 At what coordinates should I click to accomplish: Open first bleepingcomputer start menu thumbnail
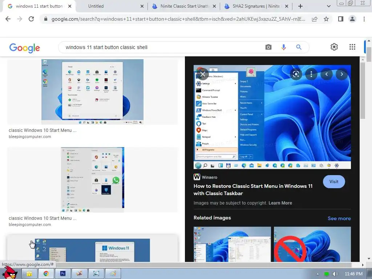92,92
